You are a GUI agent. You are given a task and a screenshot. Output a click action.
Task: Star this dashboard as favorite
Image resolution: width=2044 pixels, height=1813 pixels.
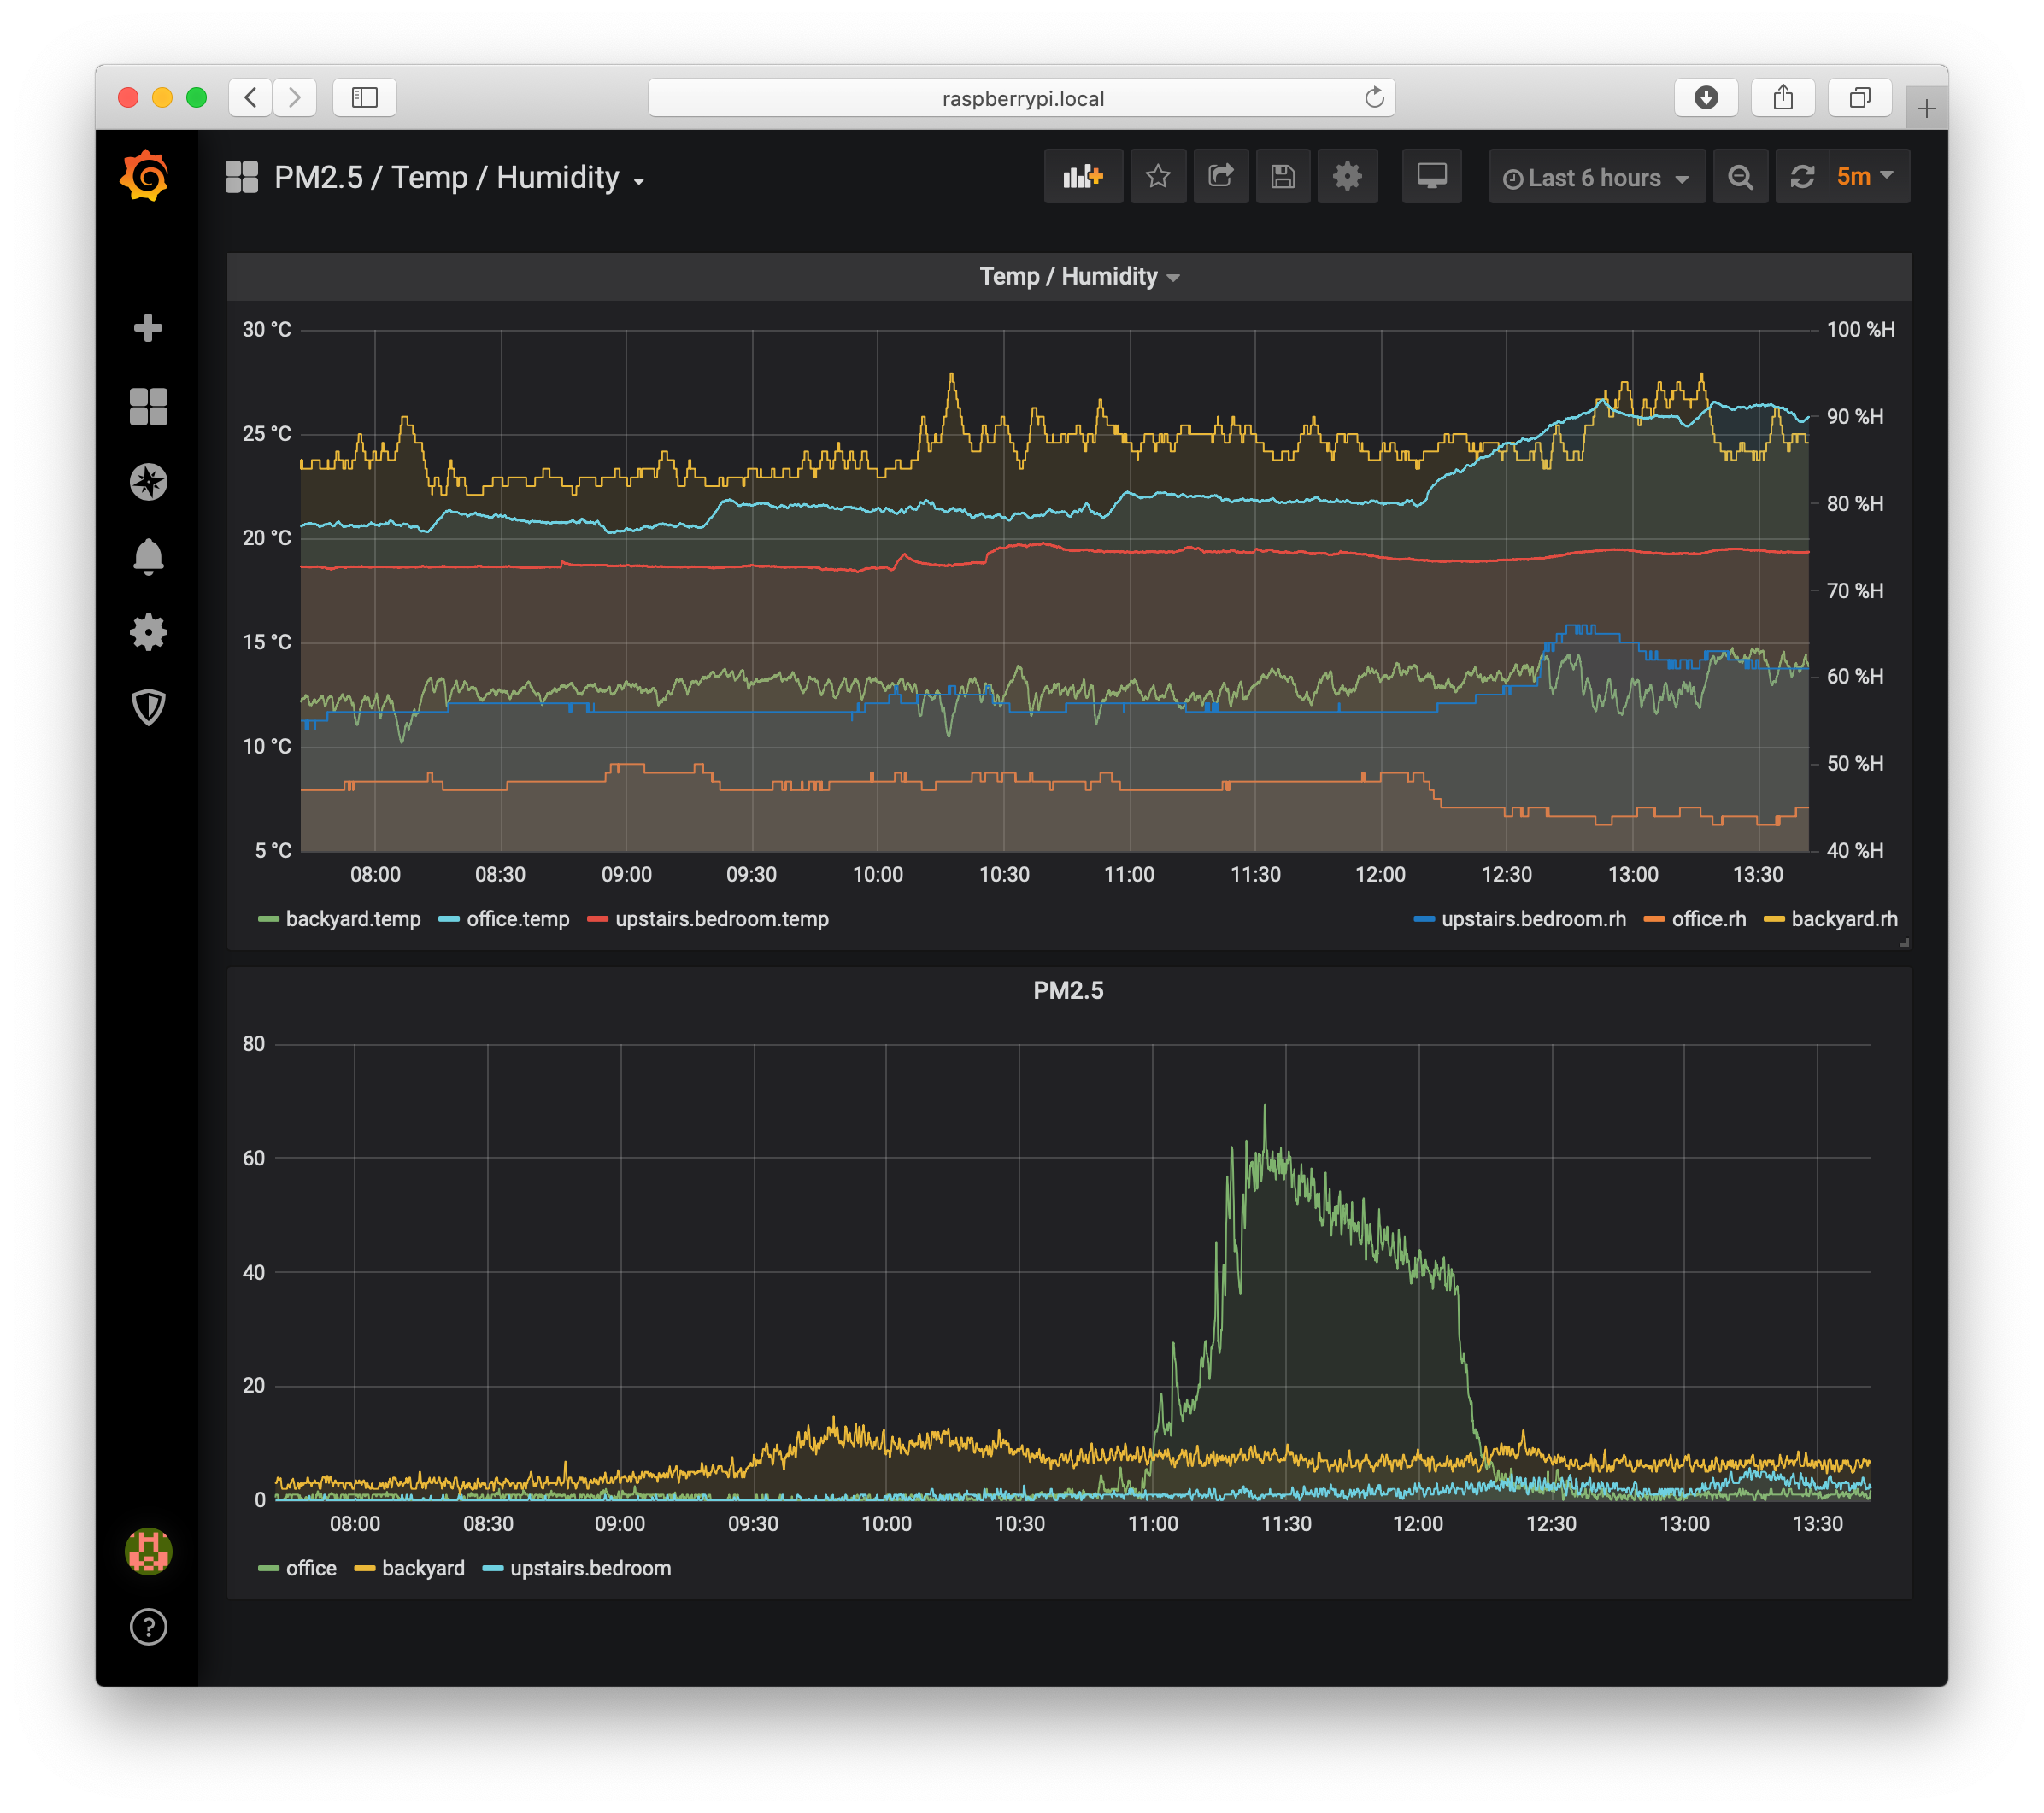coord(1157,177)
